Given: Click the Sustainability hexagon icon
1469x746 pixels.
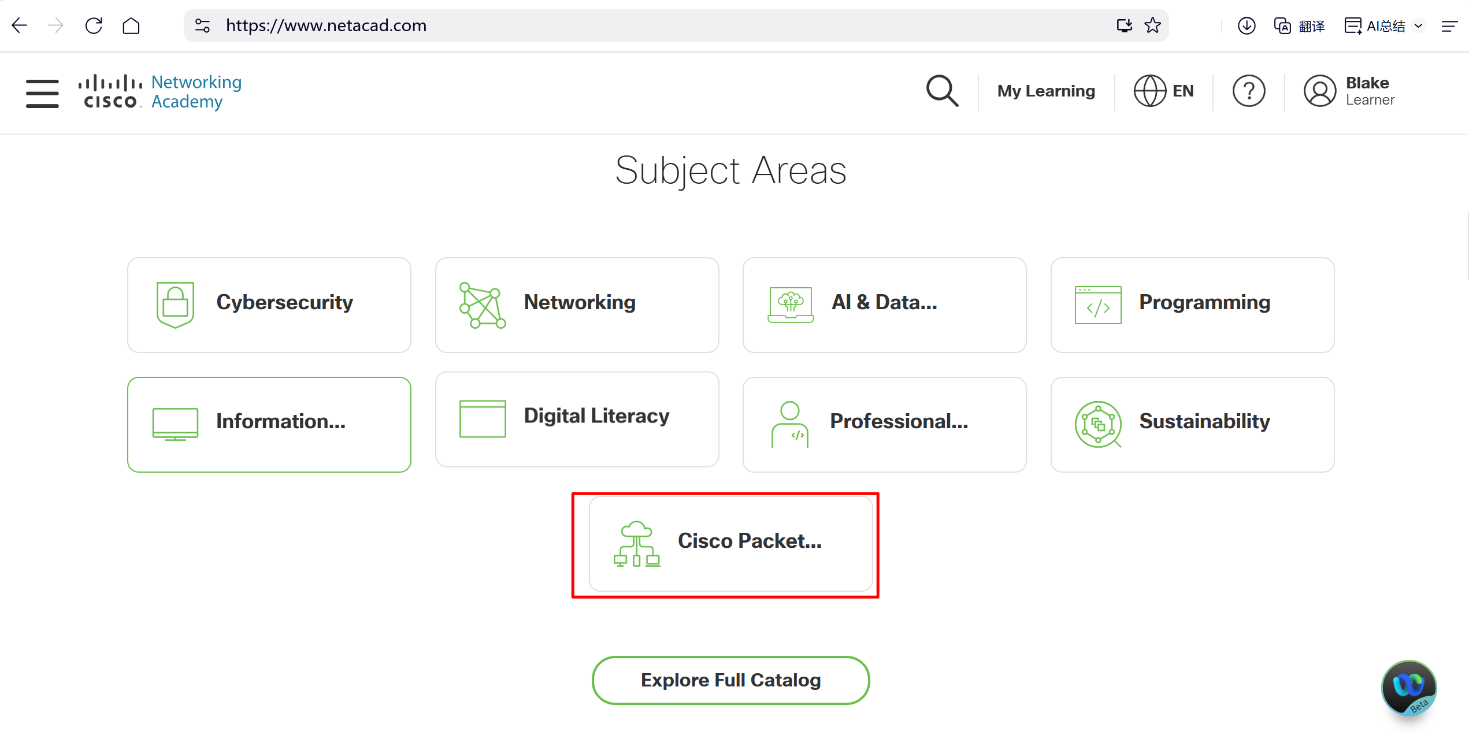Looking at the screenshot, I should 1098,424.
